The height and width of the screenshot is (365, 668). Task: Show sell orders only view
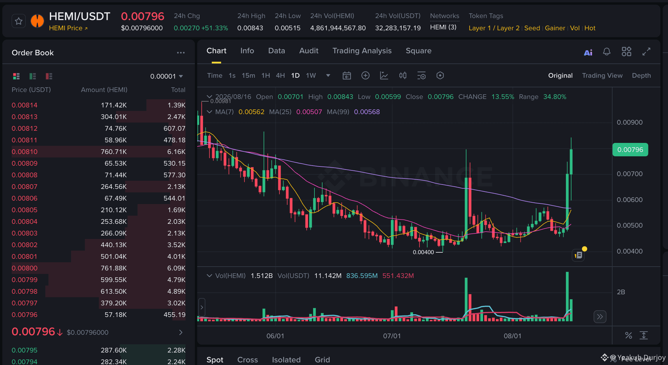coord(49,76)
